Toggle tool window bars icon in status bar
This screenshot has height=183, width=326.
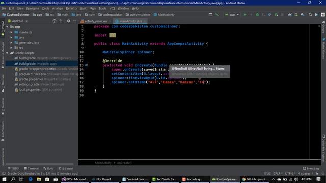coord(4,174)
